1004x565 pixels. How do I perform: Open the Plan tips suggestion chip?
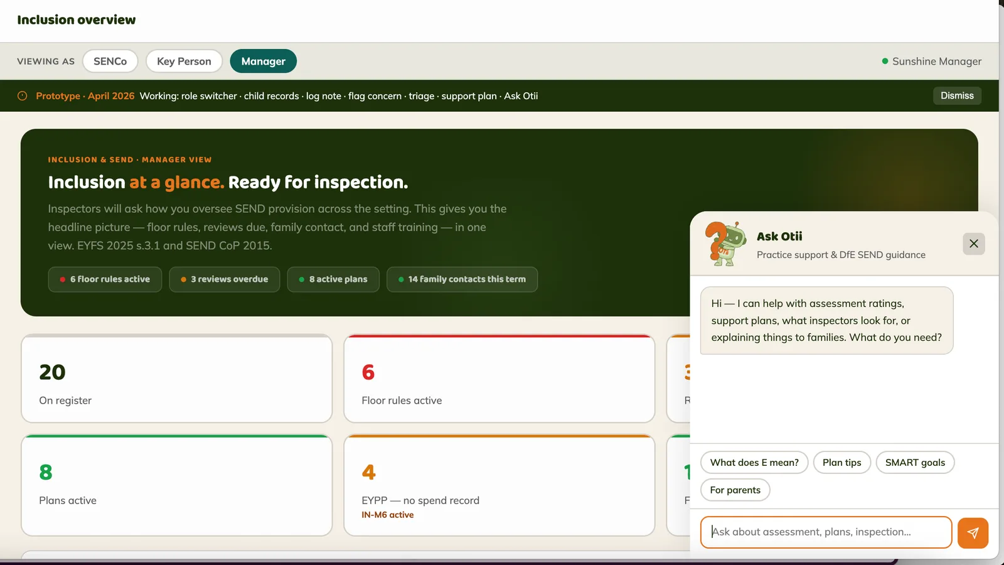tap(841, 462)
